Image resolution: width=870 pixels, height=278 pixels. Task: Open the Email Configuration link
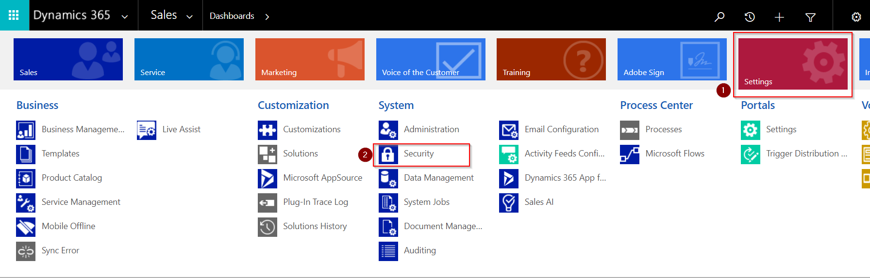point(561,129)
